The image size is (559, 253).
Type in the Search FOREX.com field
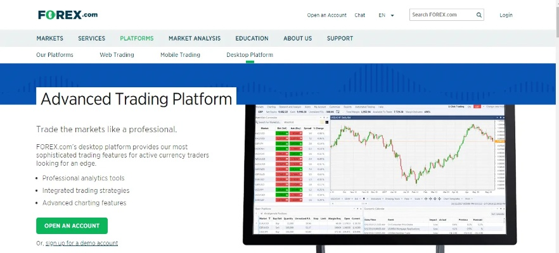coord(441,15)
